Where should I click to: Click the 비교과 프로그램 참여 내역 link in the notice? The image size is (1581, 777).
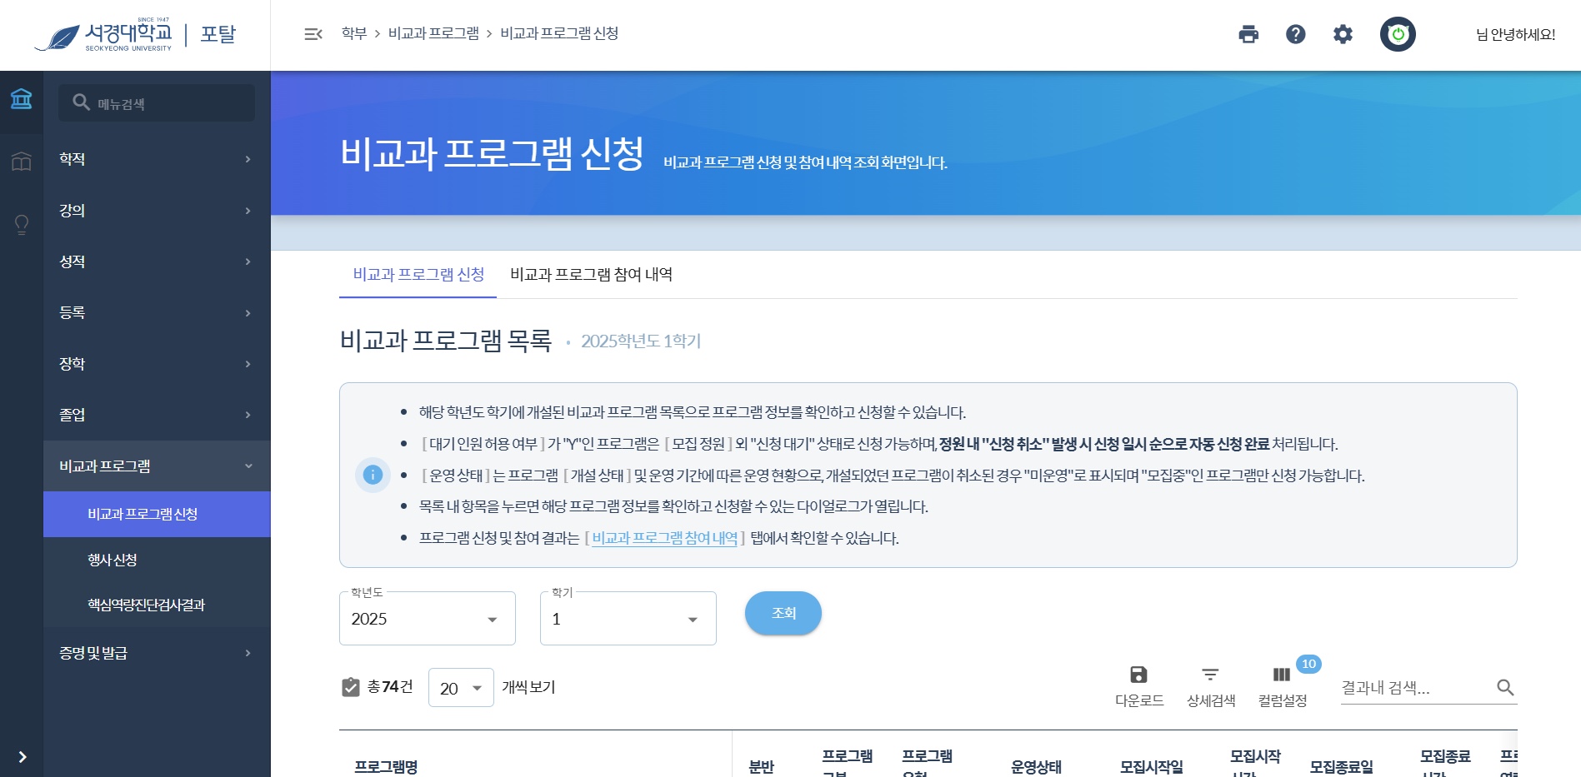(x=663, y=538)
